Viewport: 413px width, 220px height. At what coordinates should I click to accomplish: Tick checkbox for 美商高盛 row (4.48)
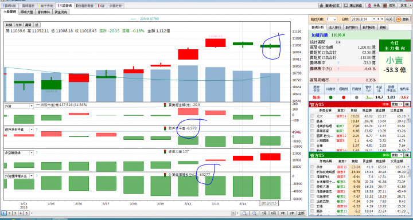pos(313,131)
